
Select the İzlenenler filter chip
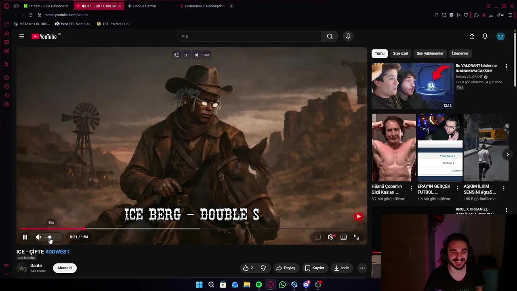[x=460, y=53]
